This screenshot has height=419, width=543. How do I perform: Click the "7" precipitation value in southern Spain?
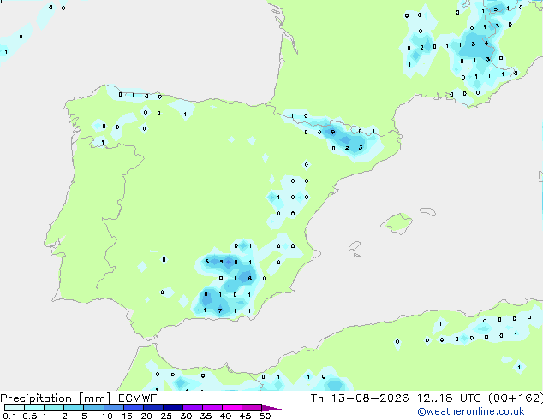[x=220, y=310]
